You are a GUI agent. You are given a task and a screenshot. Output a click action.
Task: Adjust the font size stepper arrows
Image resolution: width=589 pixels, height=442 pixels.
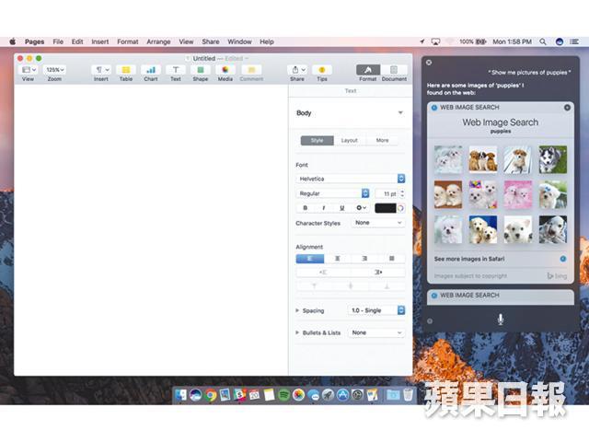tap(402, 193)
